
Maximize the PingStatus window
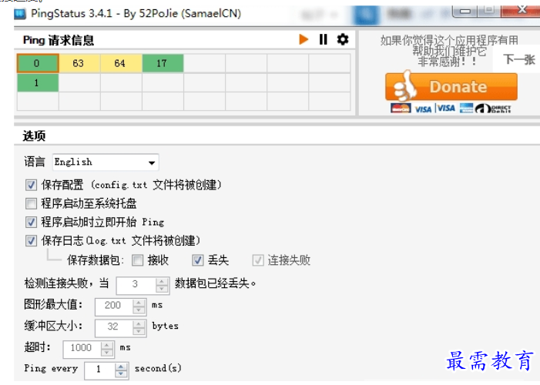[489, 11]
